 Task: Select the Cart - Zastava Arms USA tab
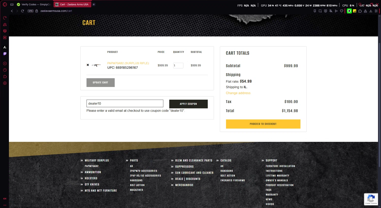click(72, 4)
